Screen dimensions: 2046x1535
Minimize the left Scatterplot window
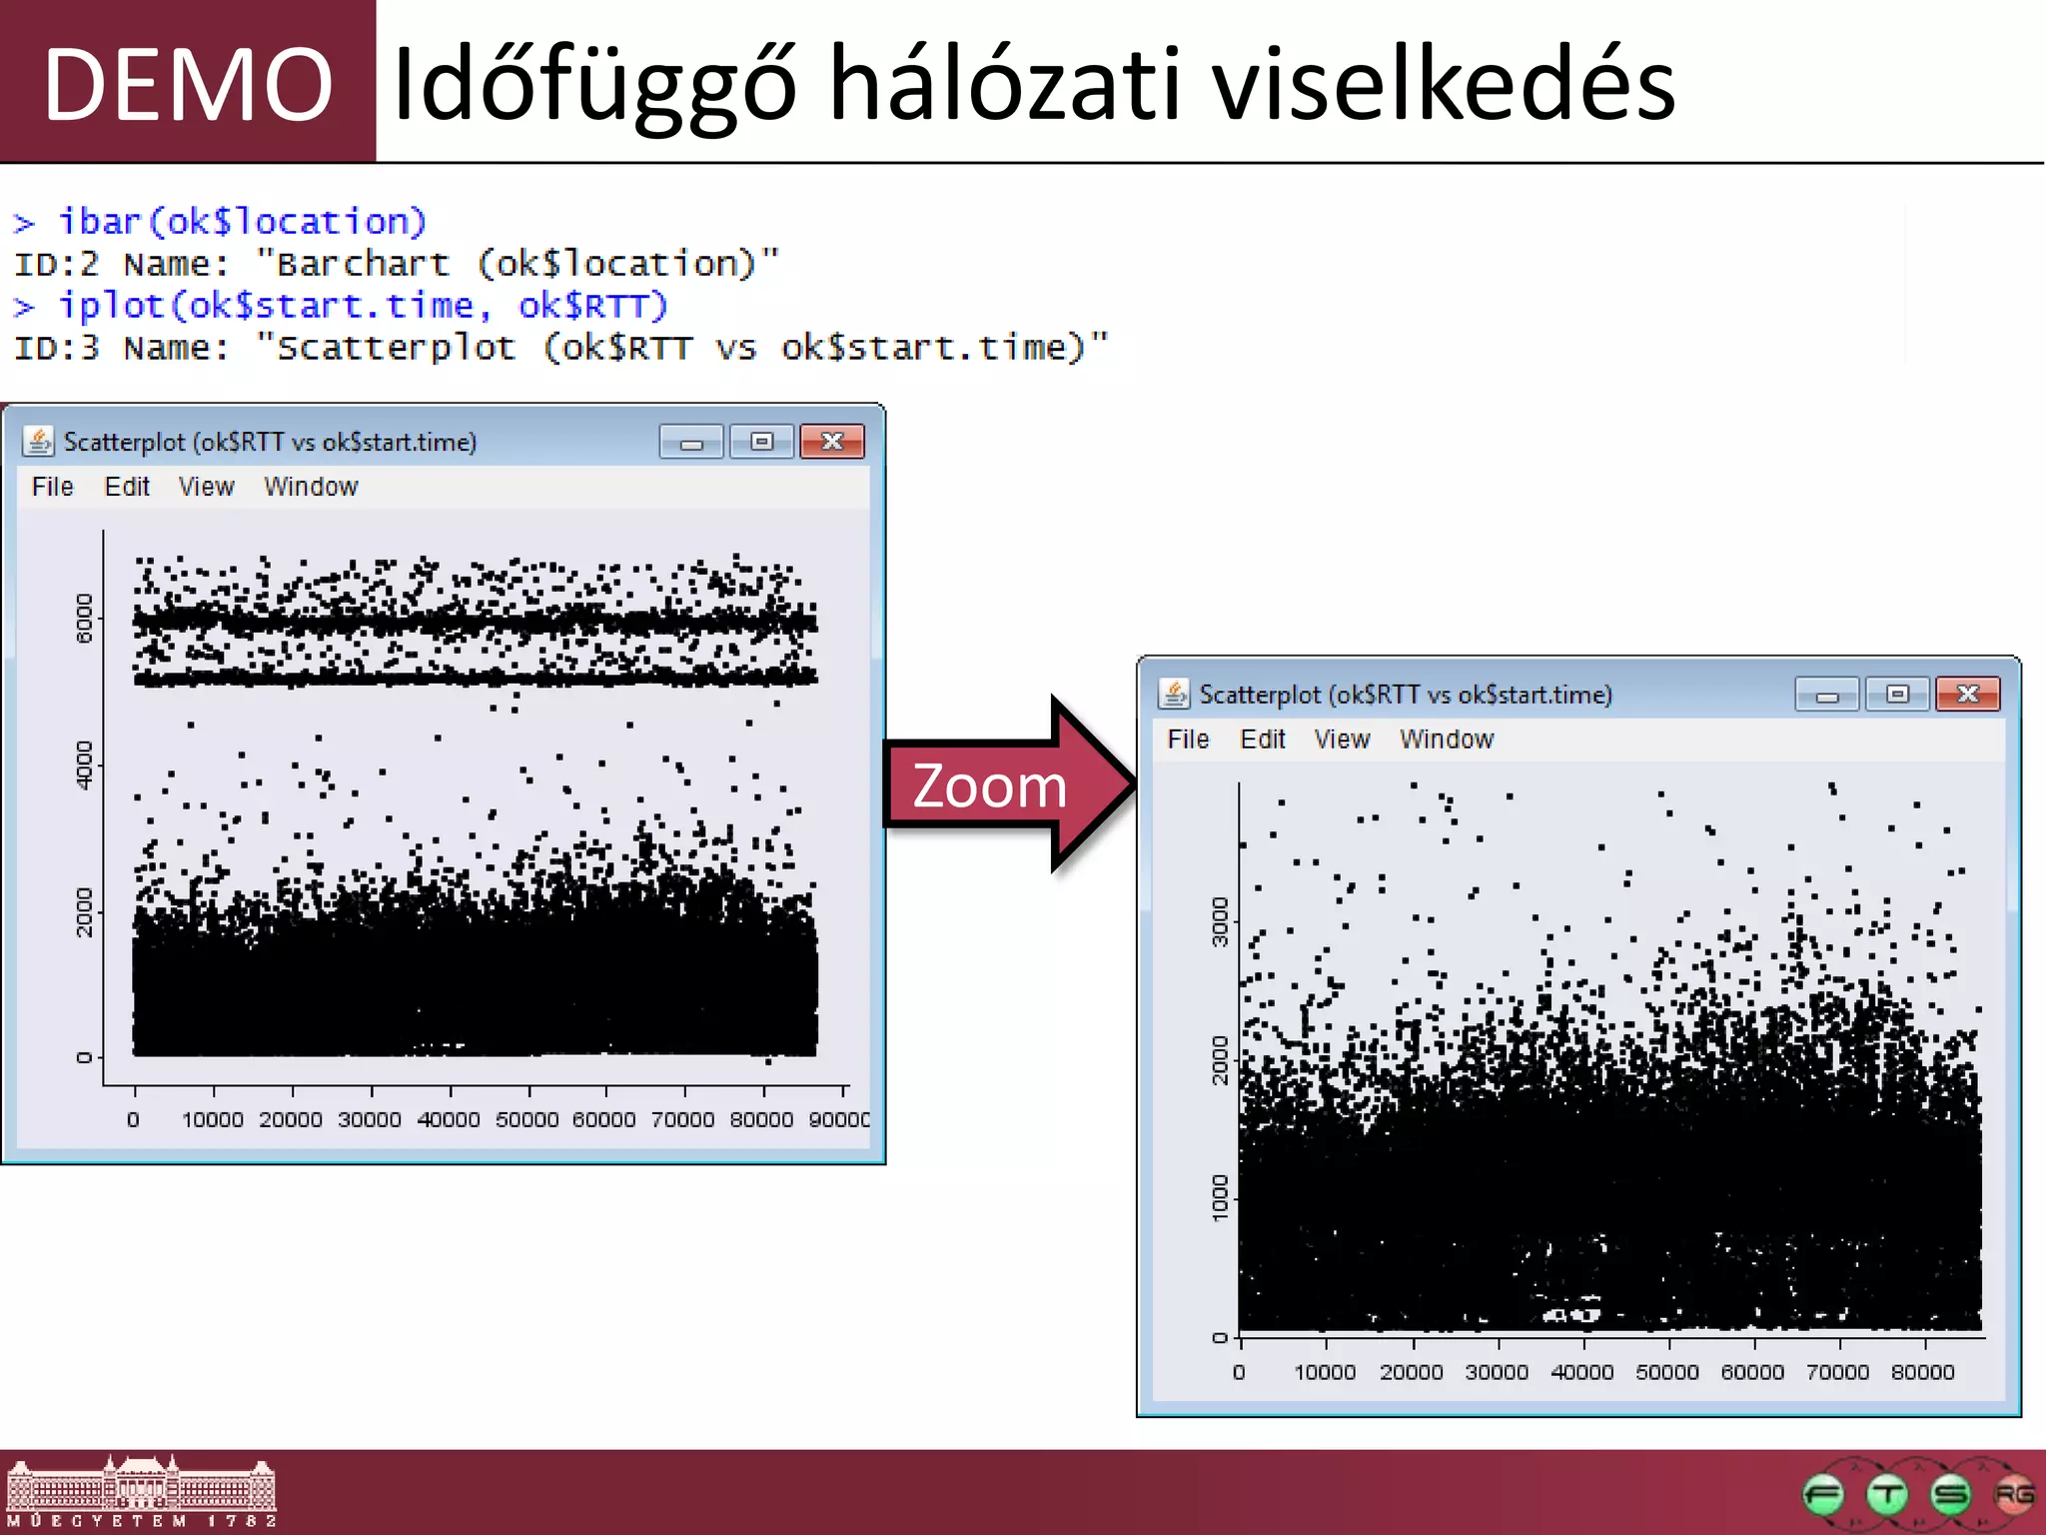coord(691,442)
